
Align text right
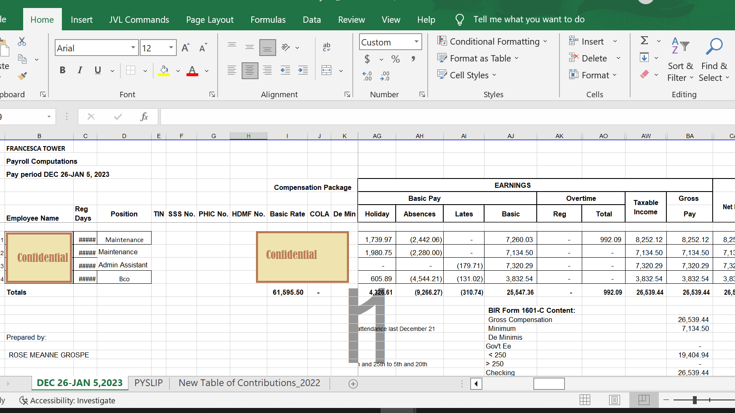coord(267,70)
